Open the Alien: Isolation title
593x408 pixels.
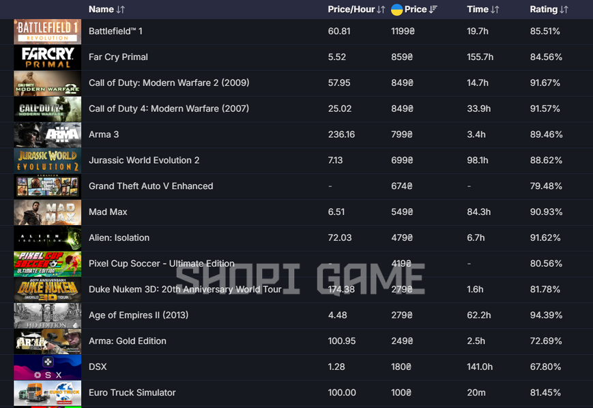(119, 238)
